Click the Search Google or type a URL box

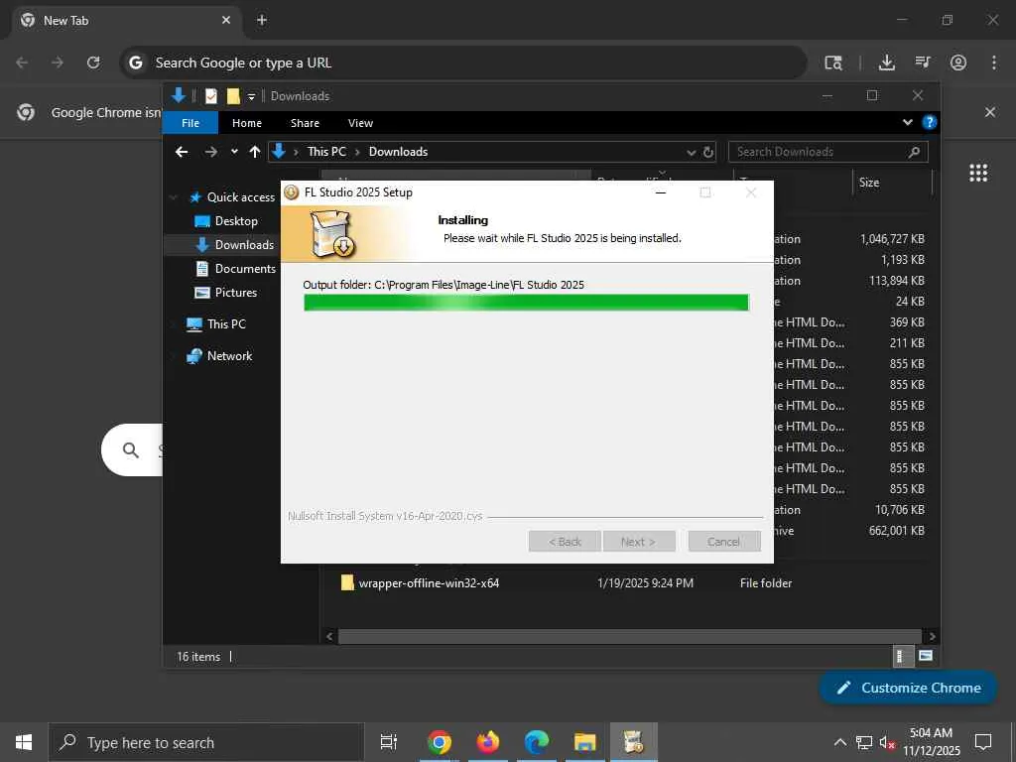[463, 63]
